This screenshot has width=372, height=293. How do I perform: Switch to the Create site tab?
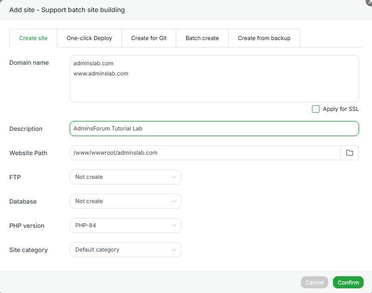[x=33, y=38]
